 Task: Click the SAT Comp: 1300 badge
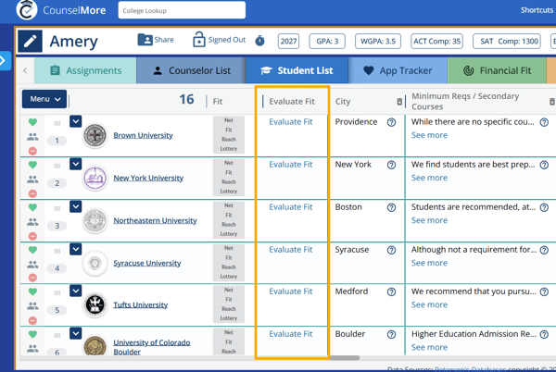[x=507, y=41]
